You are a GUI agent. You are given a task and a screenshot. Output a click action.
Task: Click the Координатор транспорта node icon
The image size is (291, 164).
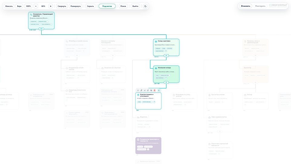[138, 139]
